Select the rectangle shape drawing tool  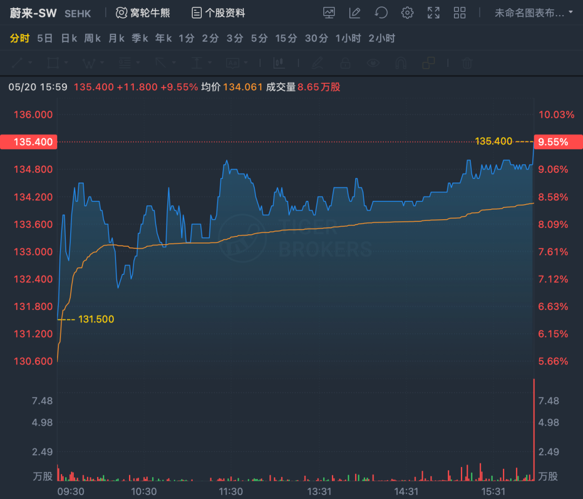pyautogui.click(x=53, y=63)
